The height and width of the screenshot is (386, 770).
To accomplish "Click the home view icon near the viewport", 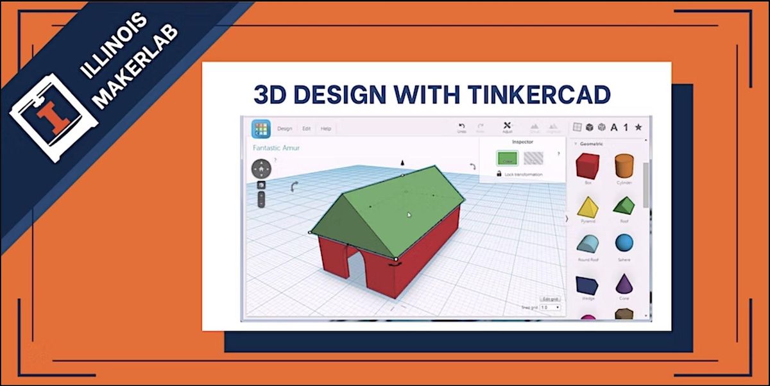I will [x=262, y=169].
